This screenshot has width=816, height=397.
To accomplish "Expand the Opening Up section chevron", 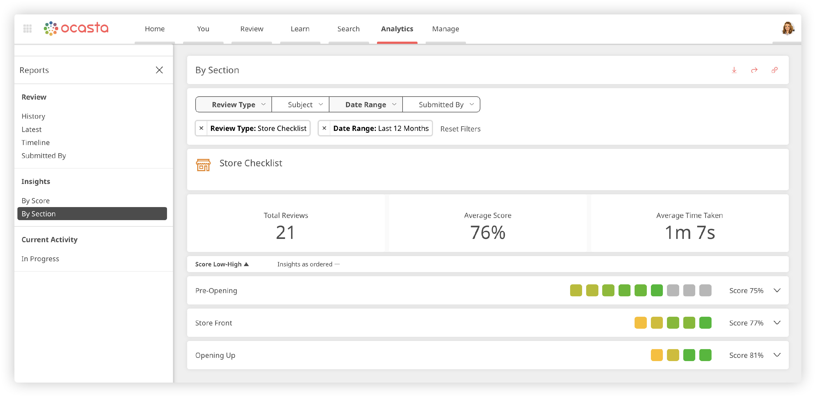I will tap(777, 355).
